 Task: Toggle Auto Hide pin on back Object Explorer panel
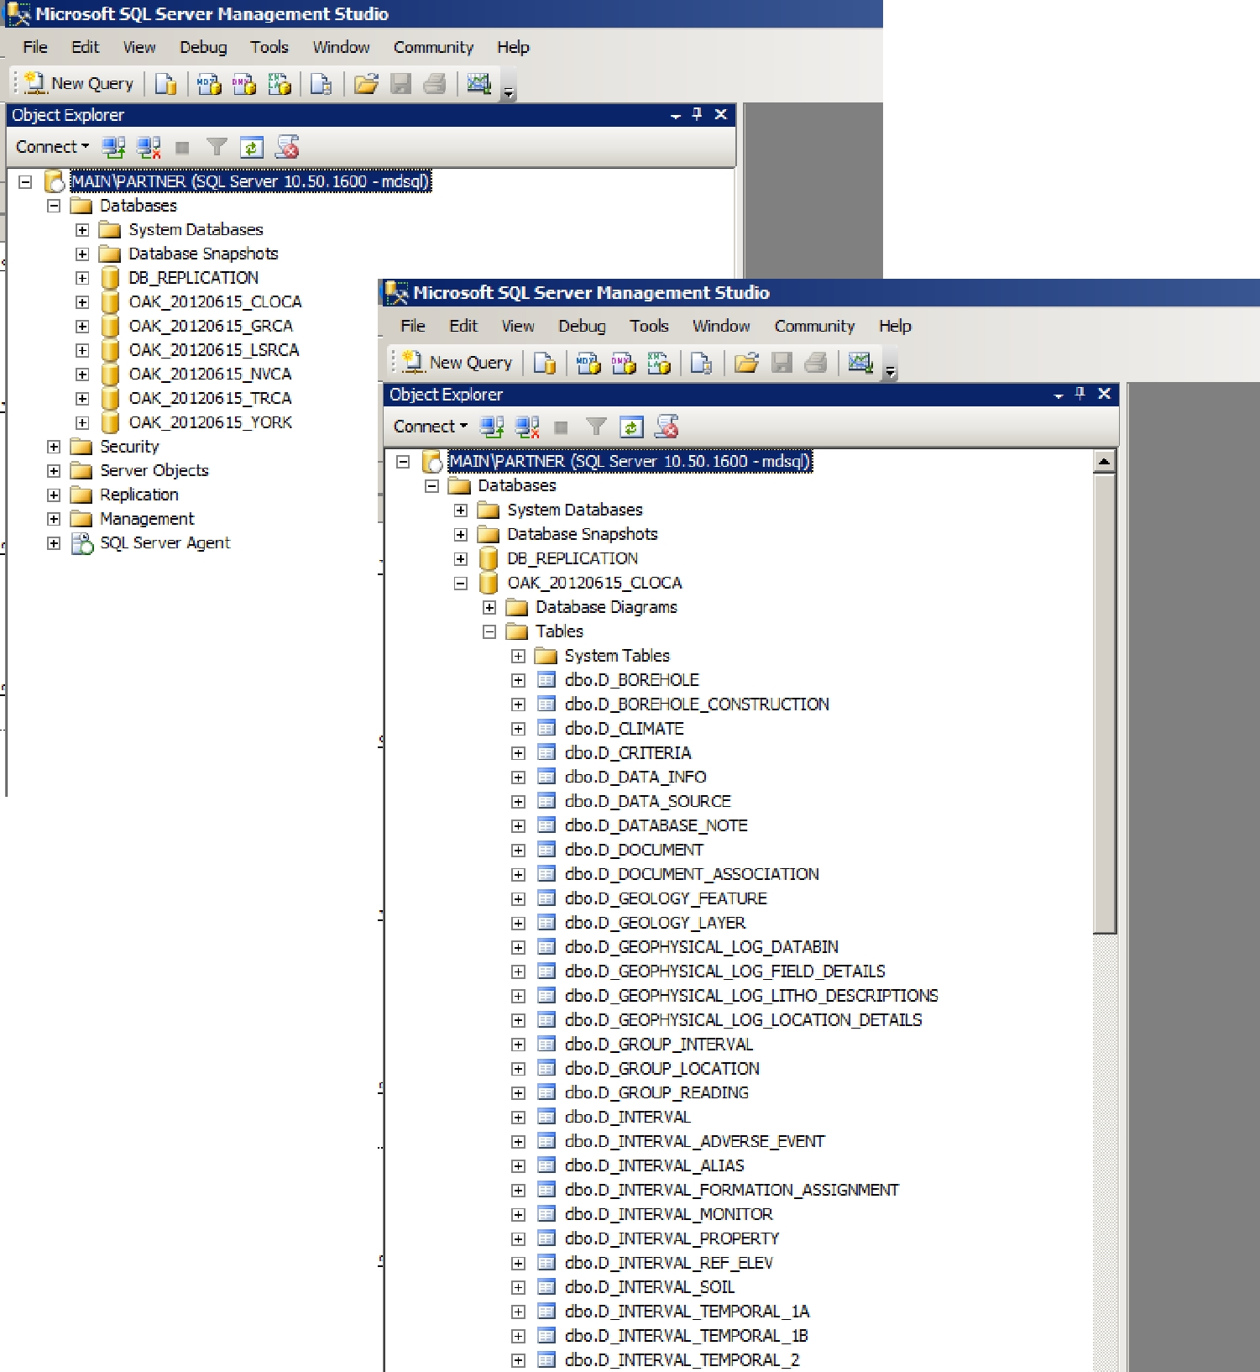(697, 113)
